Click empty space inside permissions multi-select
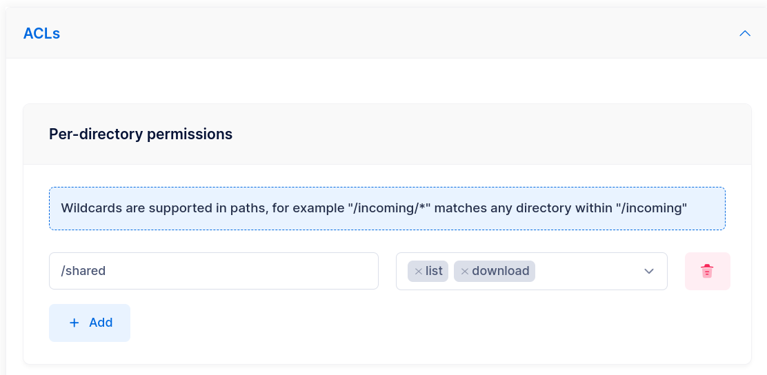This screenshot has height=375, width=767. 586,271
